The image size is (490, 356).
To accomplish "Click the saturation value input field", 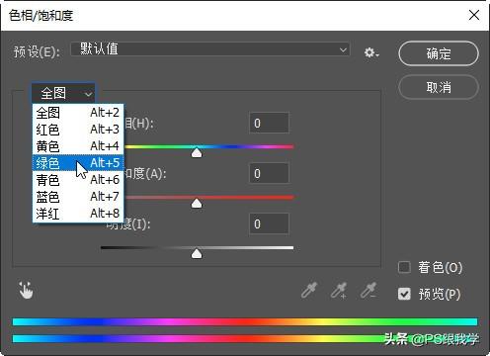I will pos(269,173).
